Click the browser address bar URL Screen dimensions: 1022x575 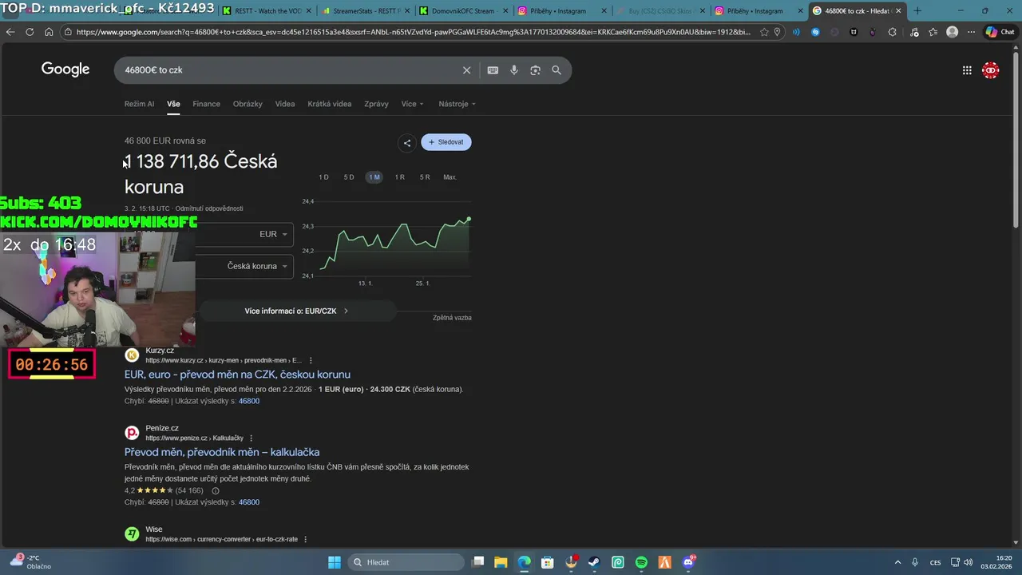413,32
